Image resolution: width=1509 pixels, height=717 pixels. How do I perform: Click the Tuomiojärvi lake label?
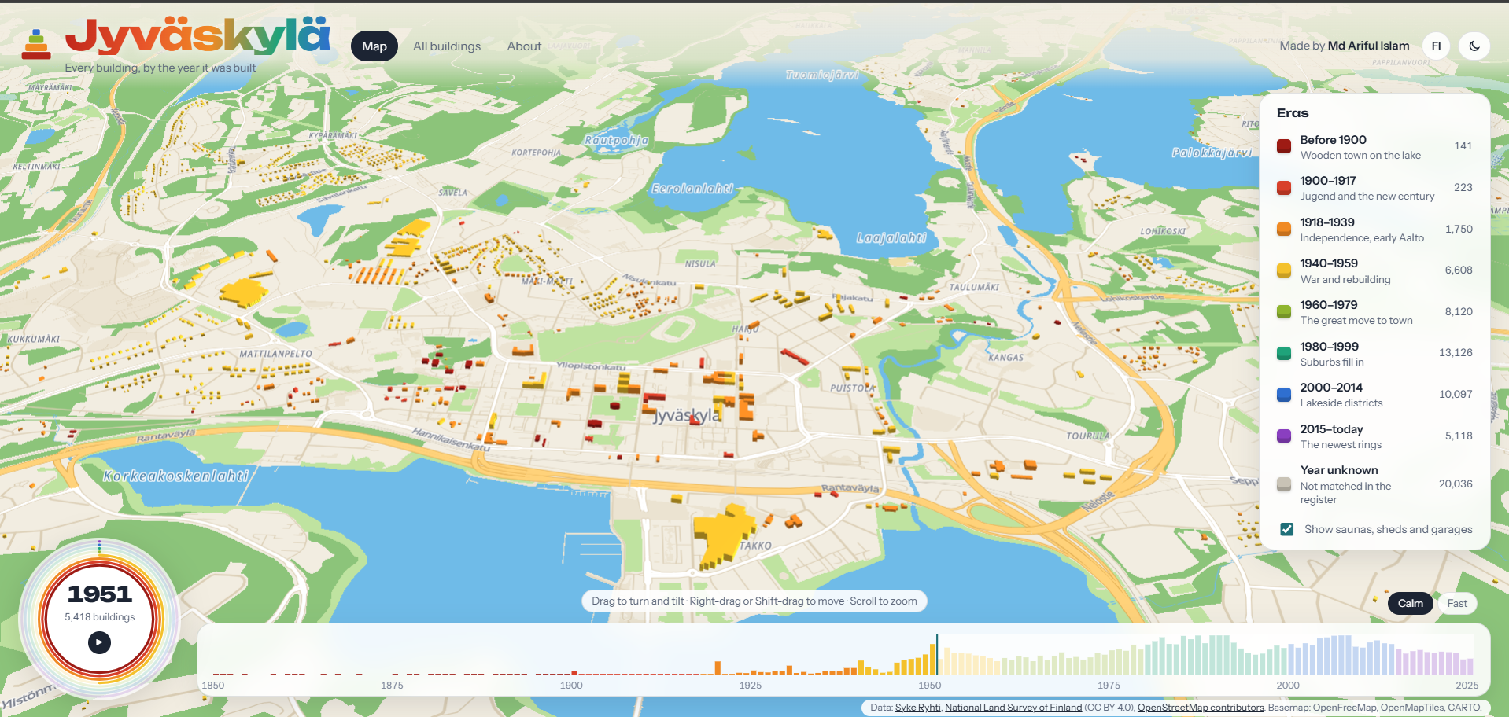822,75
